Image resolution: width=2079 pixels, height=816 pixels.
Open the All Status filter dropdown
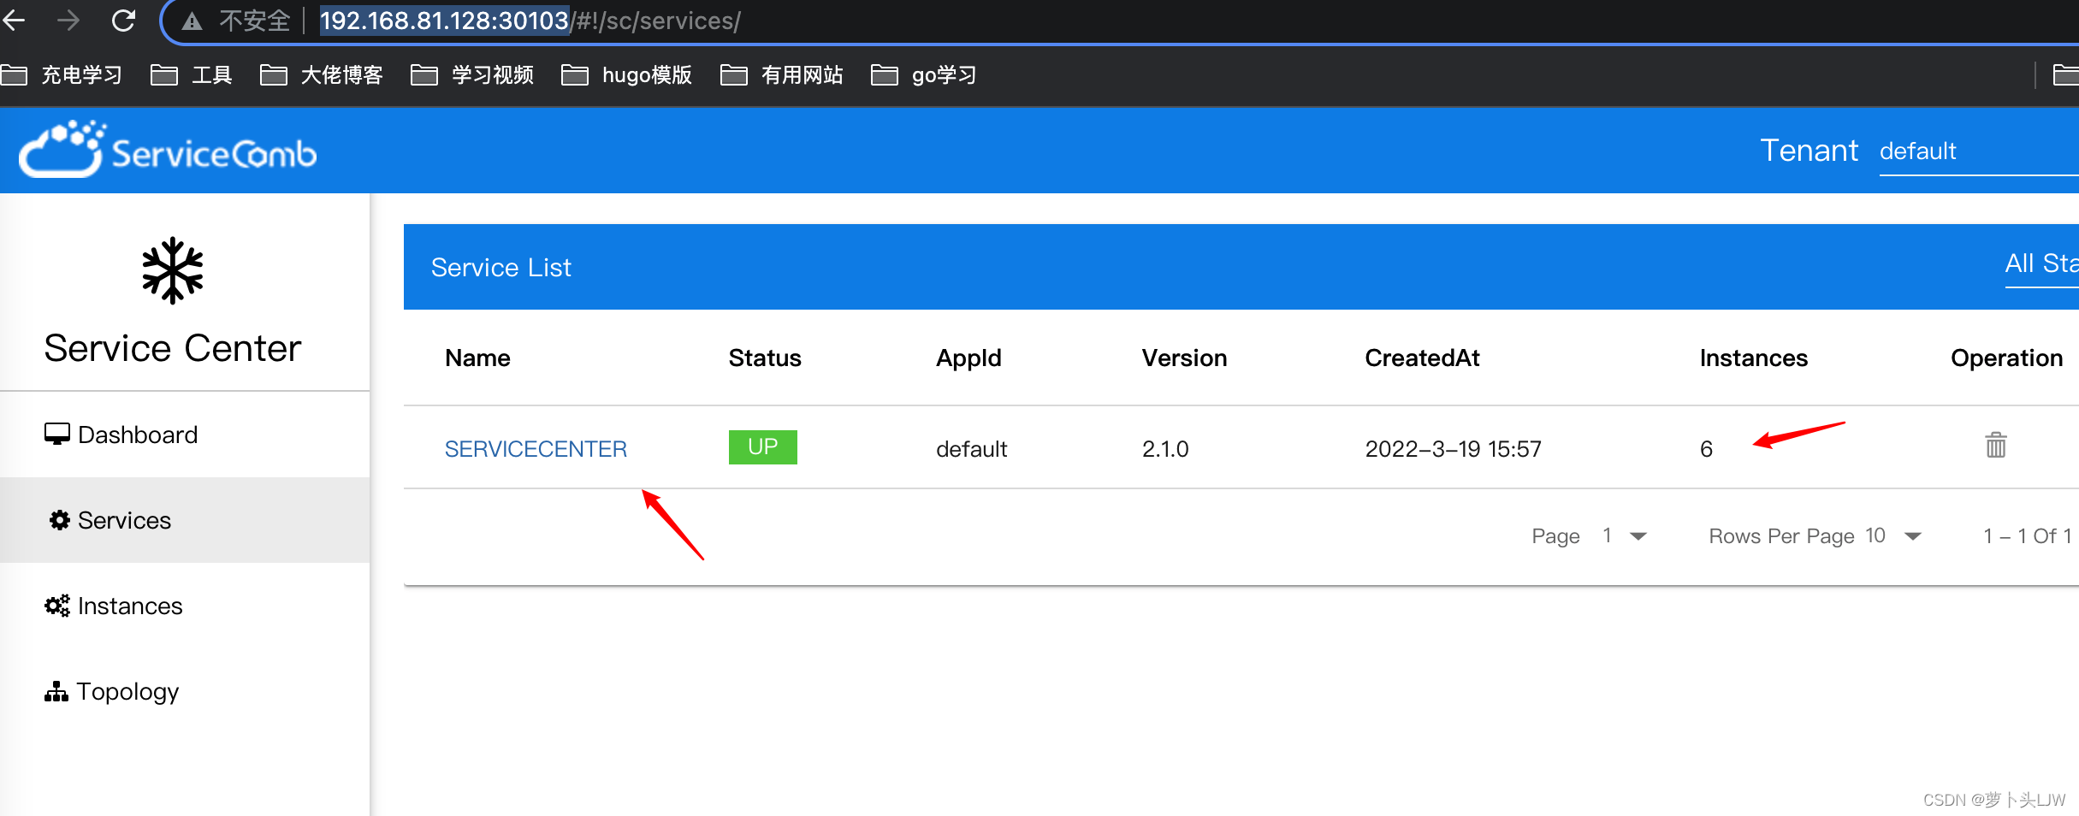click(x=2041, y=265)
